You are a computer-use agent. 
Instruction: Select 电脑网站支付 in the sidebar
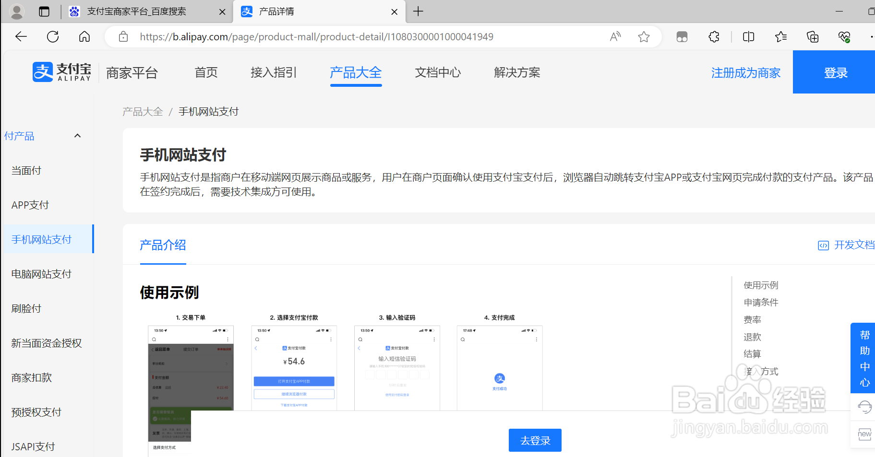pyautogui.click(x=42, y=274)
